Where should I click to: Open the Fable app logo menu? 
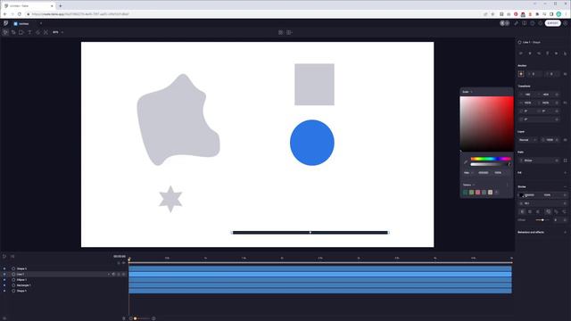pos(5,23)
